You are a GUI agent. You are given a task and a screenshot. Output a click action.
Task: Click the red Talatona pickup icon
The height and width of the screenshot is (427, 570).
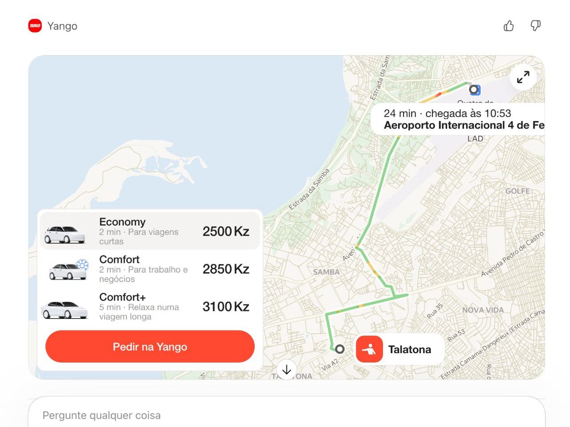pyautogui.click(x=369, y=350)
